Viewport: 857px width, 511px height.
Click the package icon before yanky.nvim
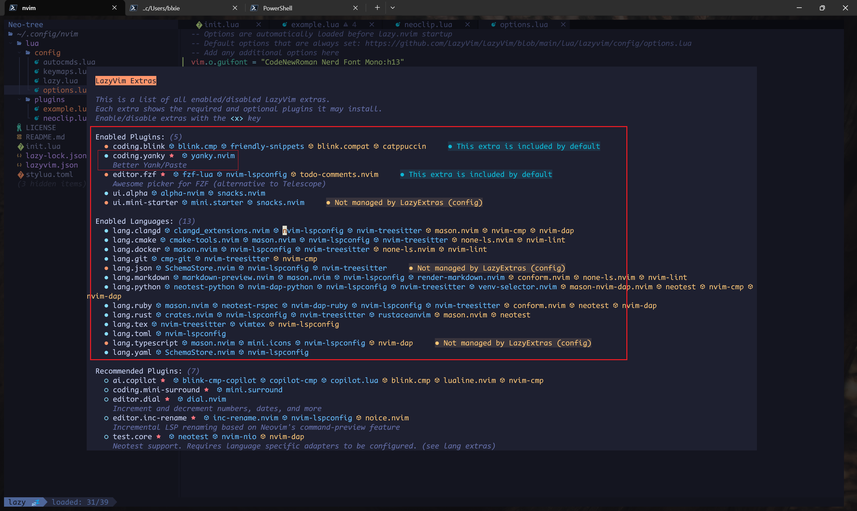coord(185,156)
